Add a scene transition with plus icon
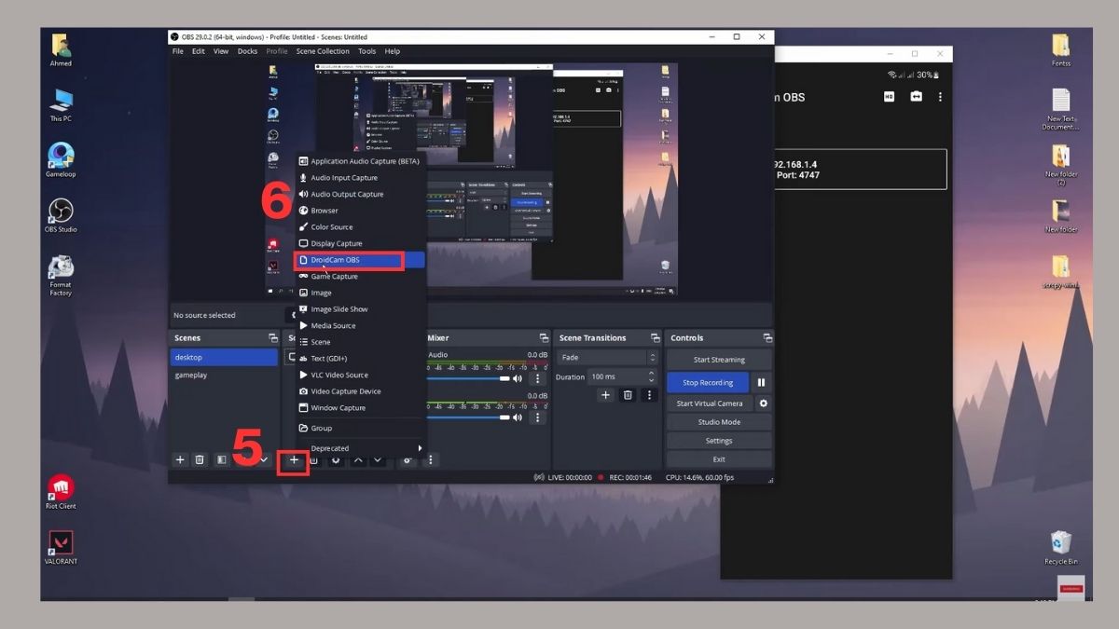The width and height of the screenshot is (1119, 629). coord(605,395)
